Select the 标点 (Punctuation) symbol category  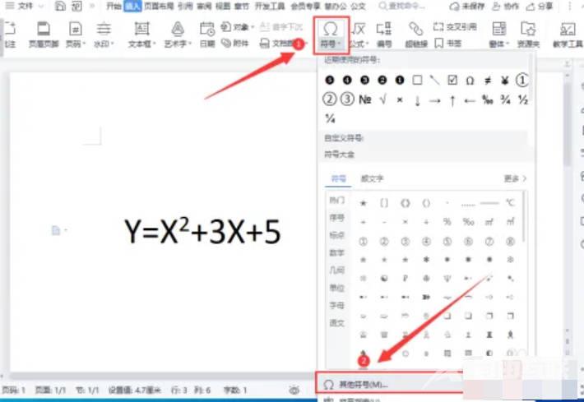click(x=336, y=235)
